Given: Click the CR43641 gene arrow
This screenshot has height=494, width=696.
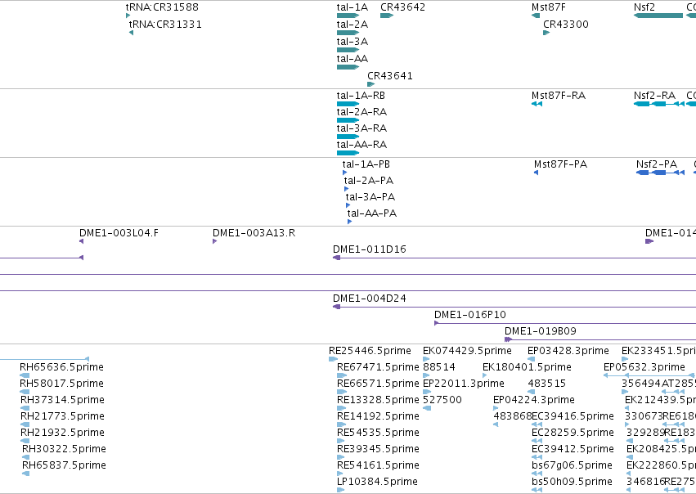Looking at the screenshot, I should [x=371, y=84].
